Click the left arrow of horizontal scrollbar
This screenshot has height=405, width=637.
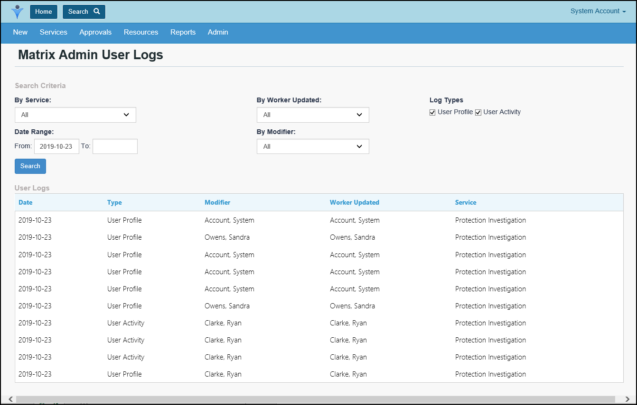pyautogui.click(x=10, y=399)
